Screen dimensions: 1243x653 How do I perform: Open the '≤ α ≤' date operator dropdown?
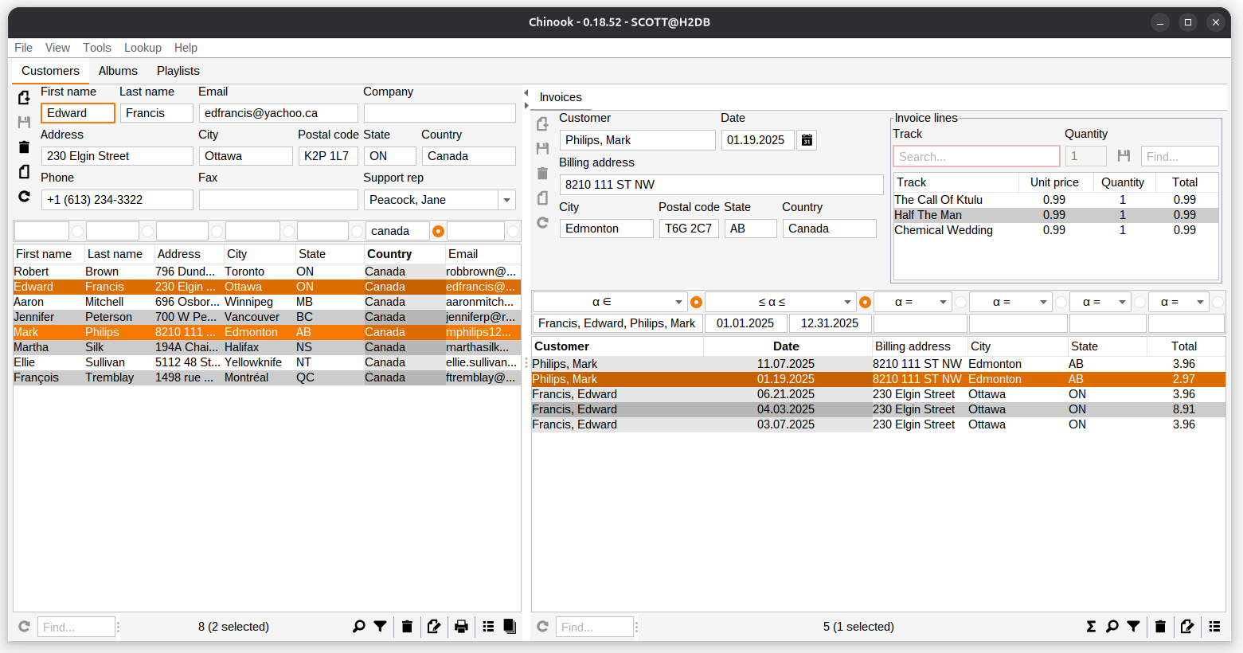click(847, 303)
